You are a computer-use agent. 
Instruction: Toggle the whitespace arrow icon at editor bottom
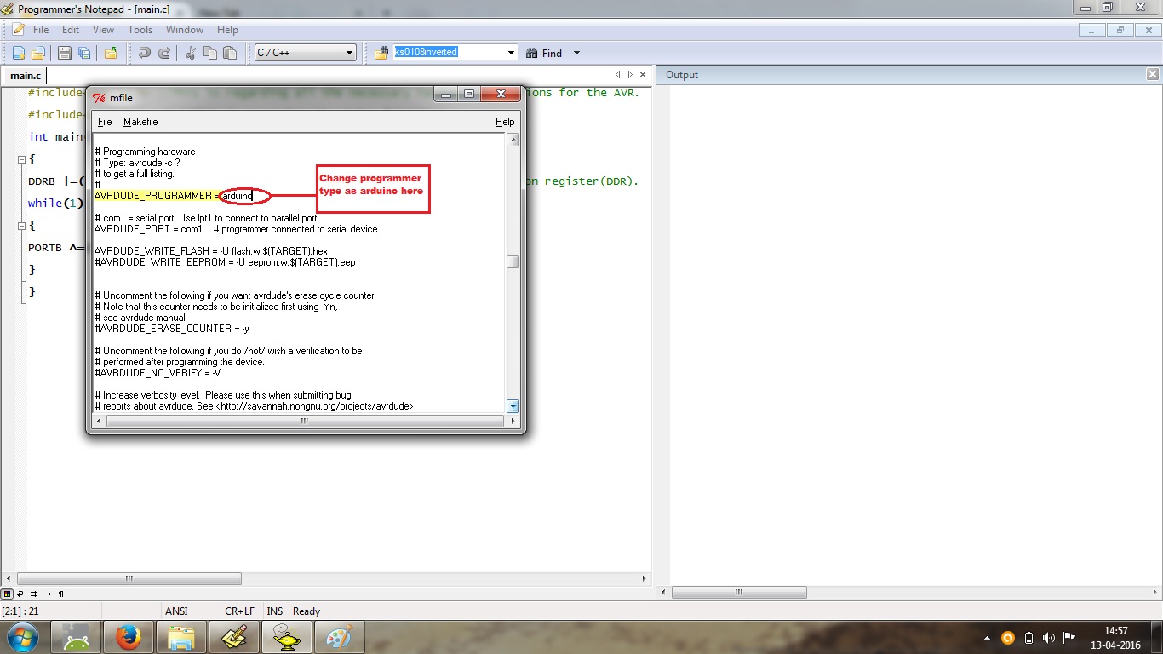pyautogui.click(x=48, y=594)
